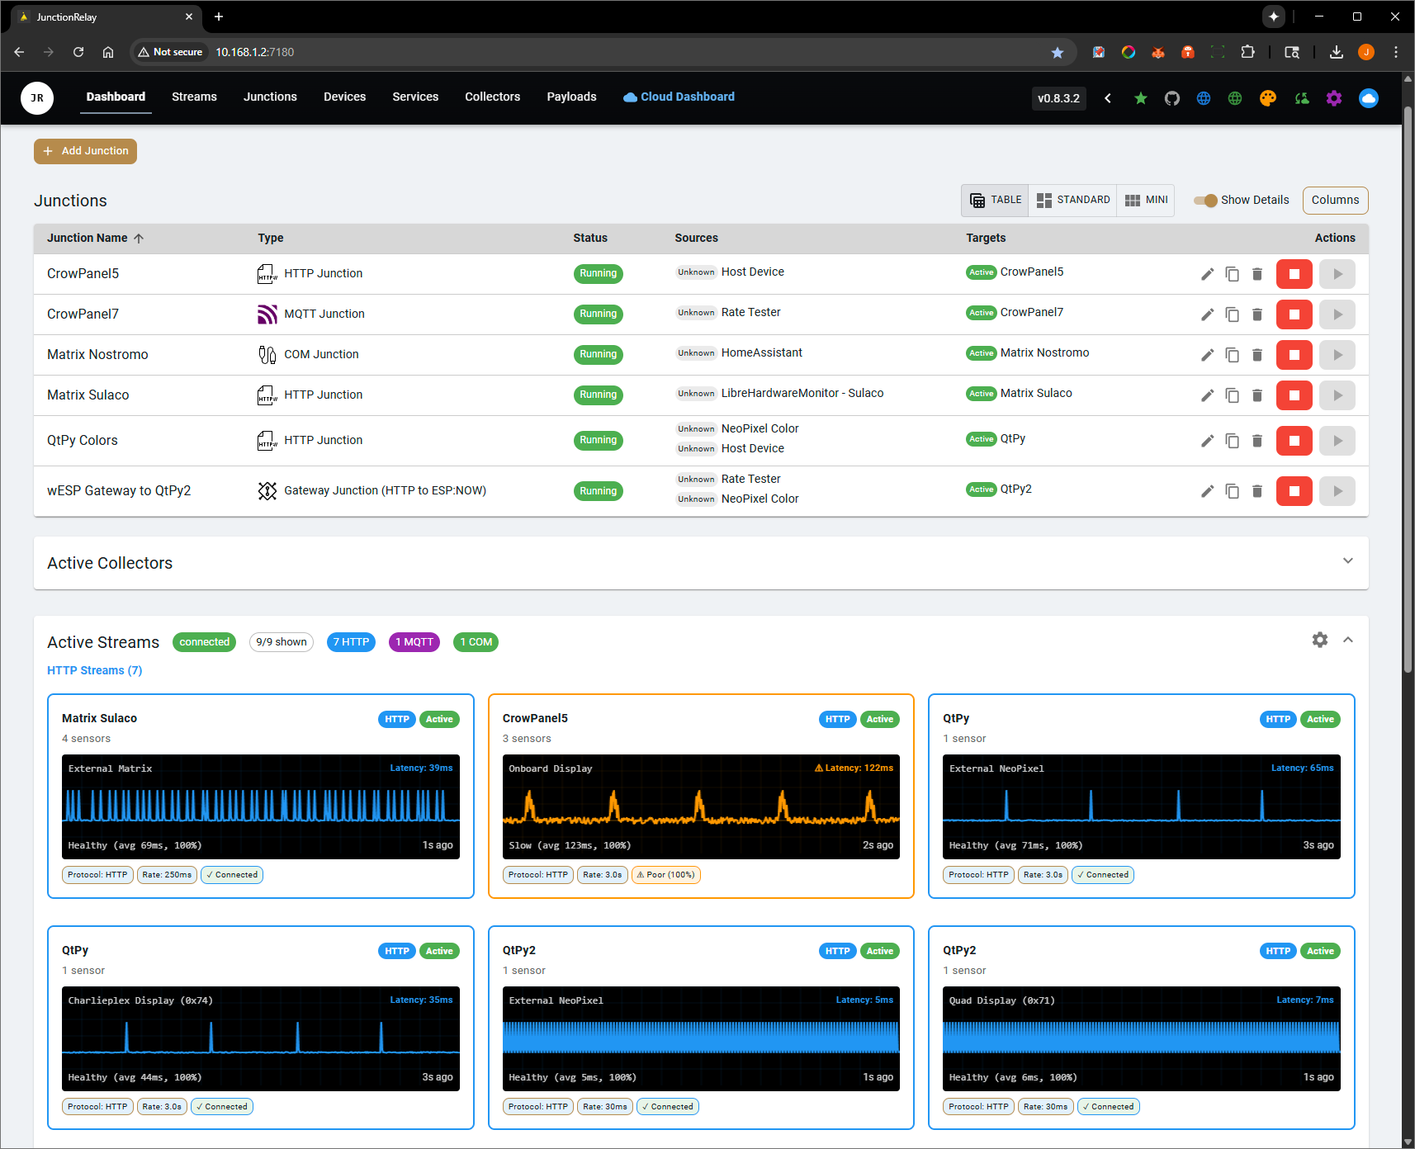
Task: Open the Streams tab
Action: 194,97
